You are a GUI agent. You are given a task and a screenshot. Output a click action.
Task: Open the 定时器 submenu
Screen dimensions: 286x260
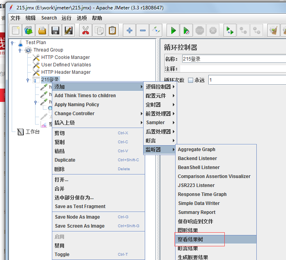[x=160, y=105]
